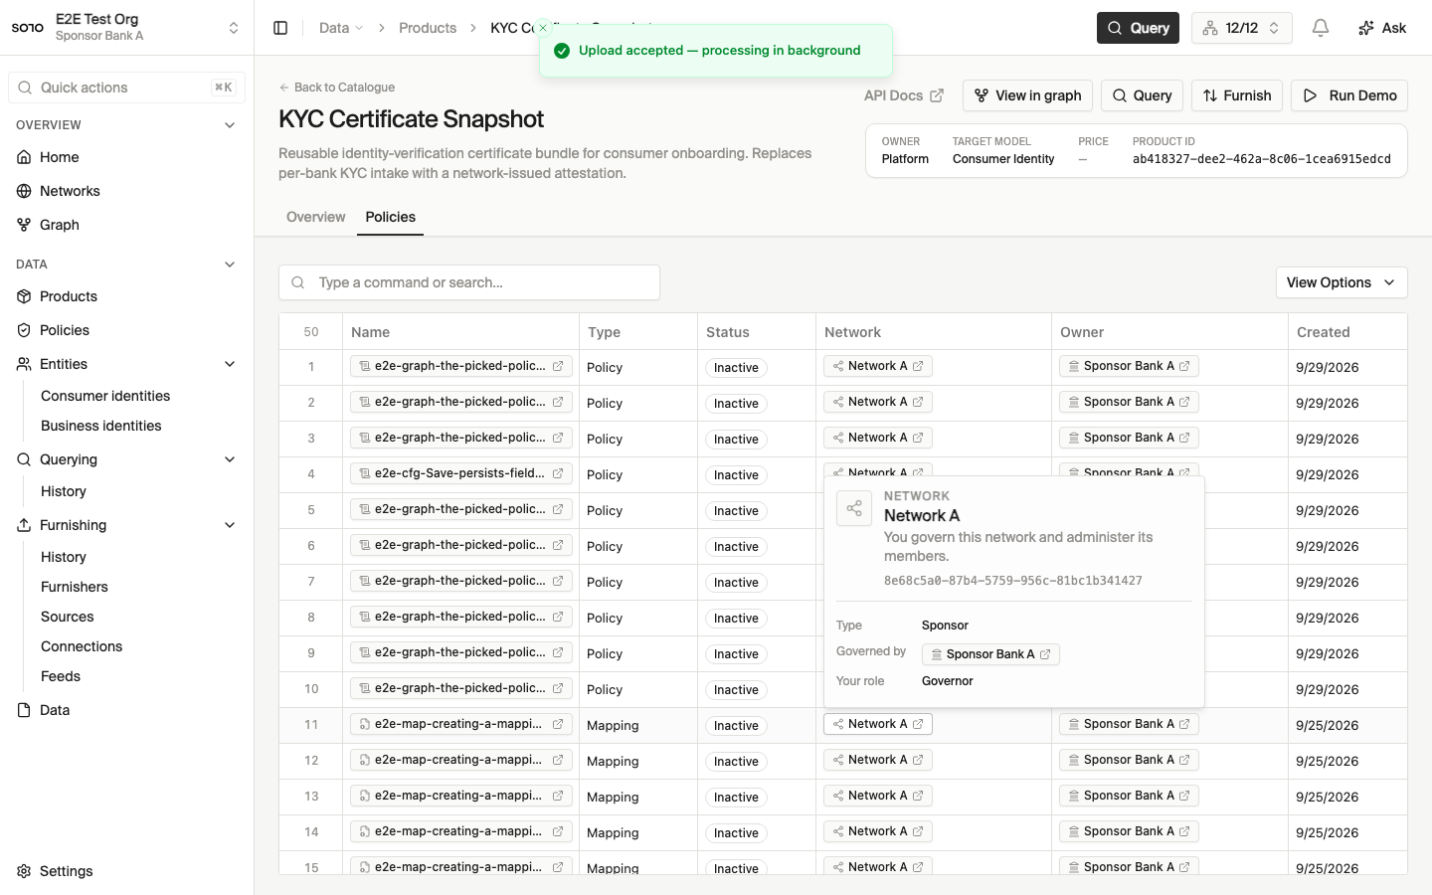Open the 12/12 network selector
Screen dimensions: 1432x895
click(x=1242, y=28)
